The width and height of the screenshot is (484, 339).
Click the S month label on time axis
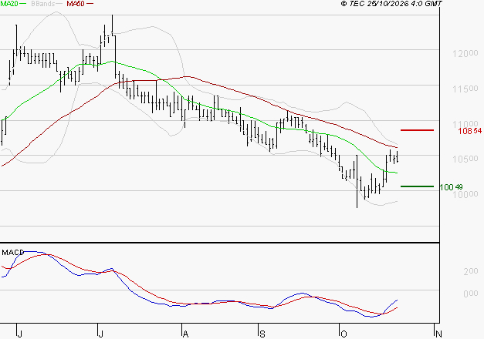point(262,334)
